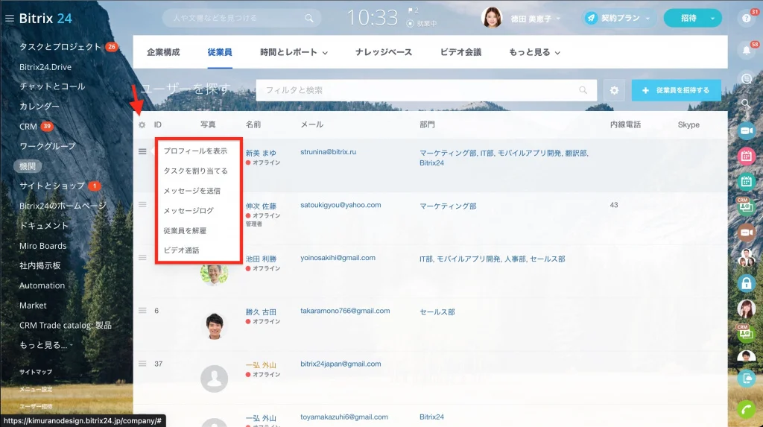Open Miro Boards in sidebar
The height and width of the screenshot is (427, 763).
coord(42,246)
